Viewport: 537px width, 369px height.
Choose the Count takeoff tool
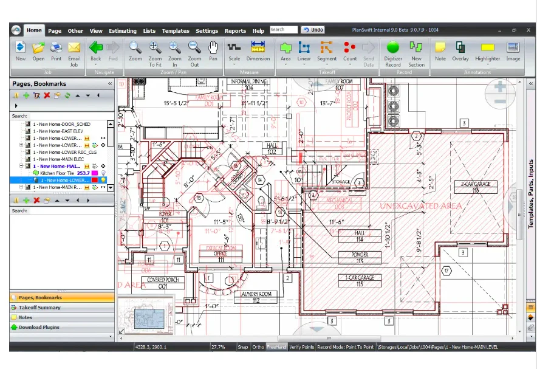click(x=350, y=50)
